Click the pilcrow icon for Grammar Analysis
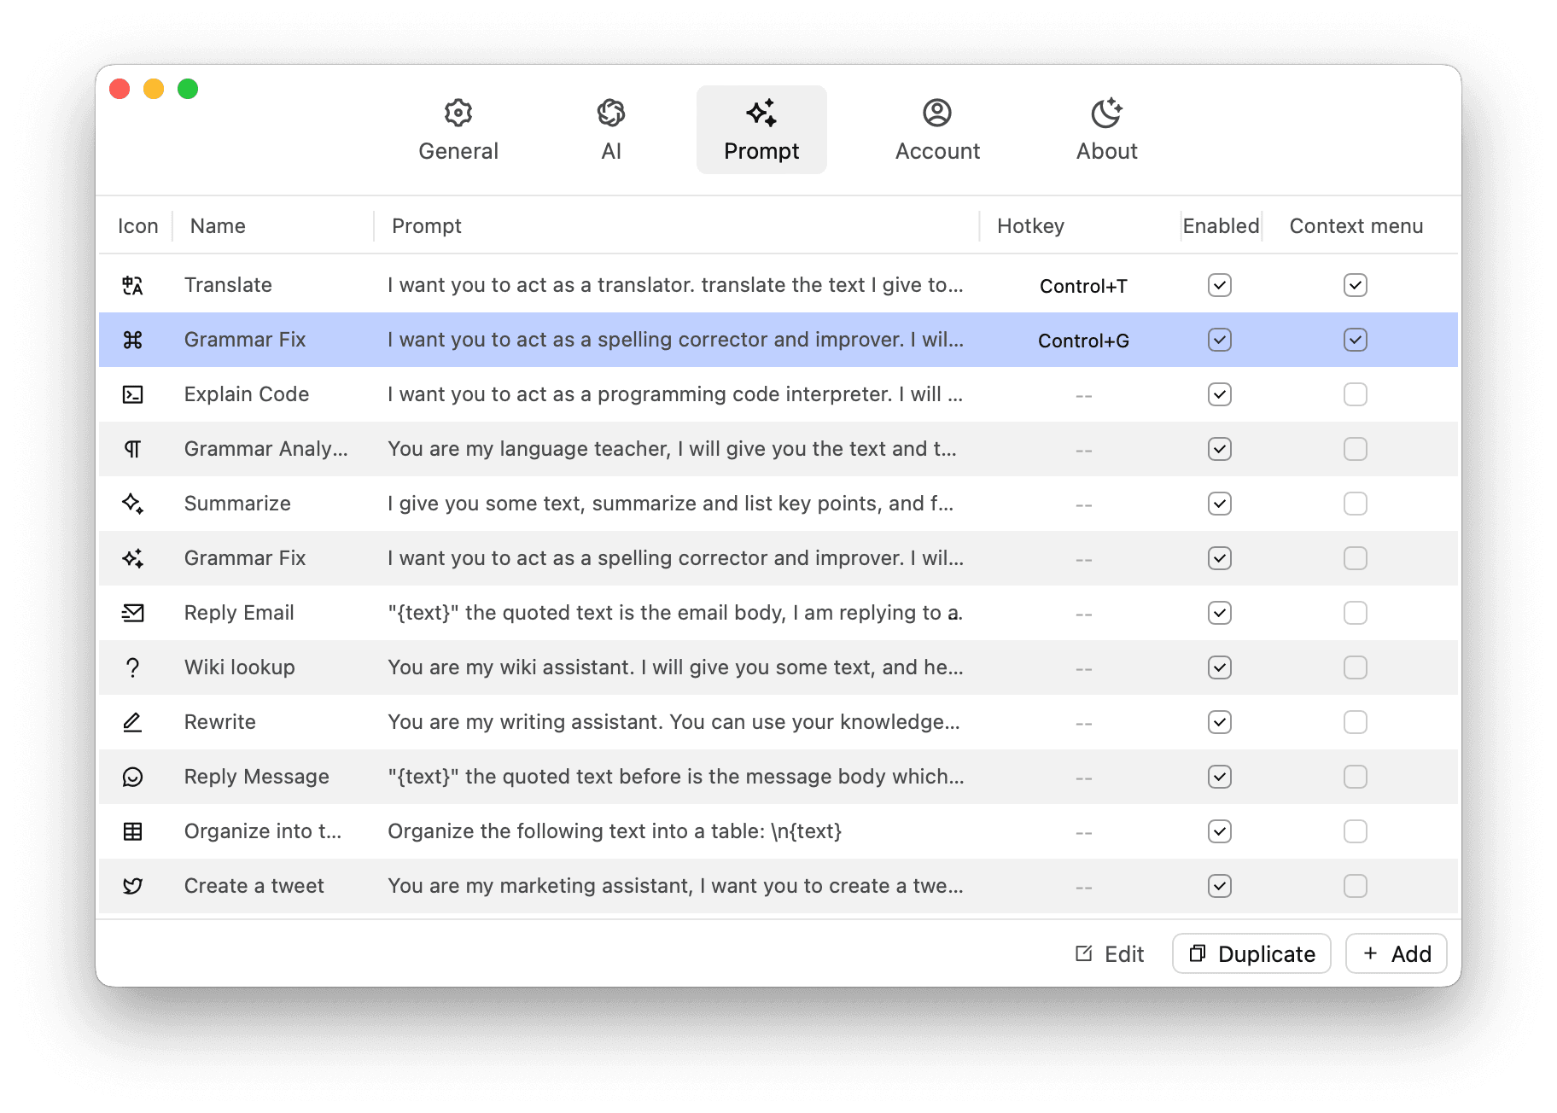This screenshot has height=1113, width=1557. [132, 449]
